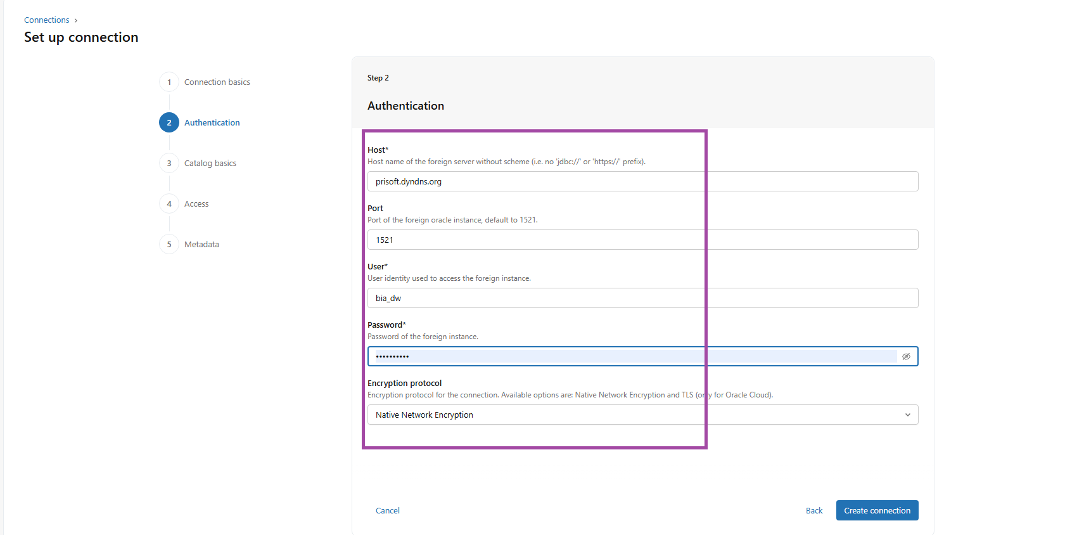Select step 1 circle icon
The width and height of the screenshot is (1084, 535).
tap(169, 82)
